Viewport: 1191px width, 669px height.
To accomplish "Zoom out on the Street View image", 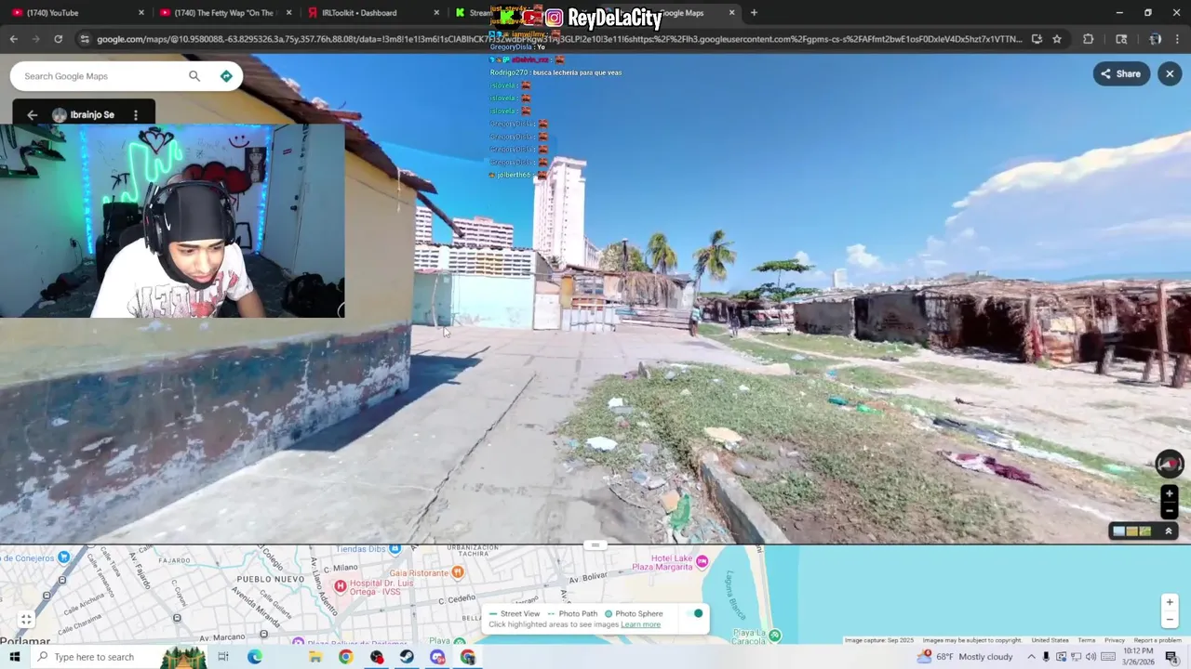I will point(1170,510).
